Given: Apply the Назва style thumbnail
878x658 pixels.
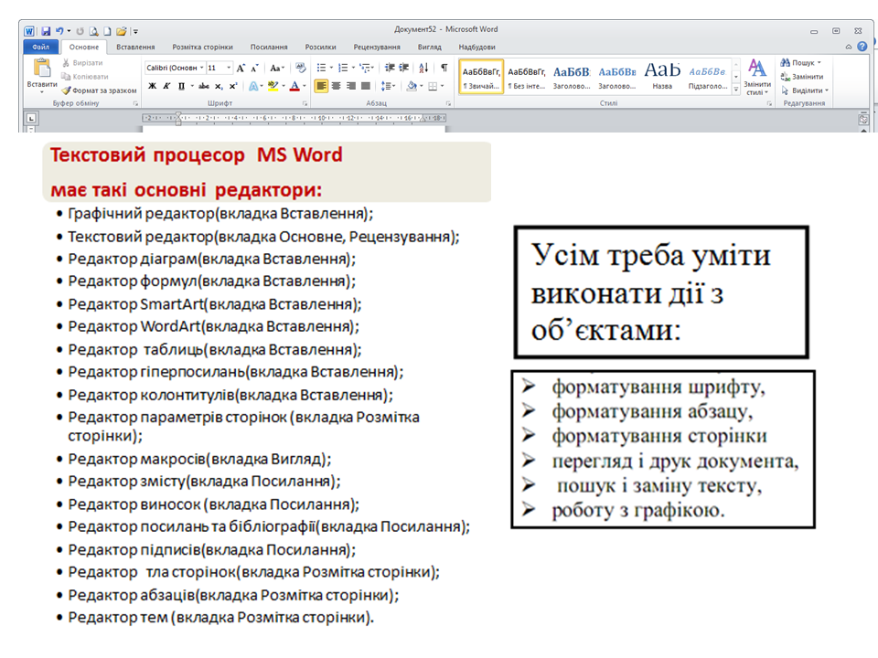Looking at the screenshot, I should [x=662, y=77].
